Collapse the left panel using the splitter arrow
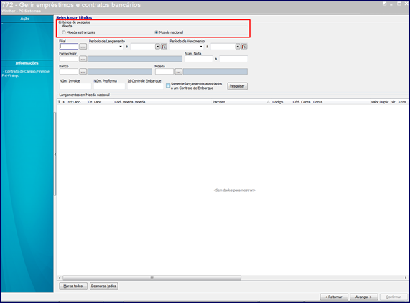Image resolution: width=410 pixels, height=303 pixels. click(55, 154)
